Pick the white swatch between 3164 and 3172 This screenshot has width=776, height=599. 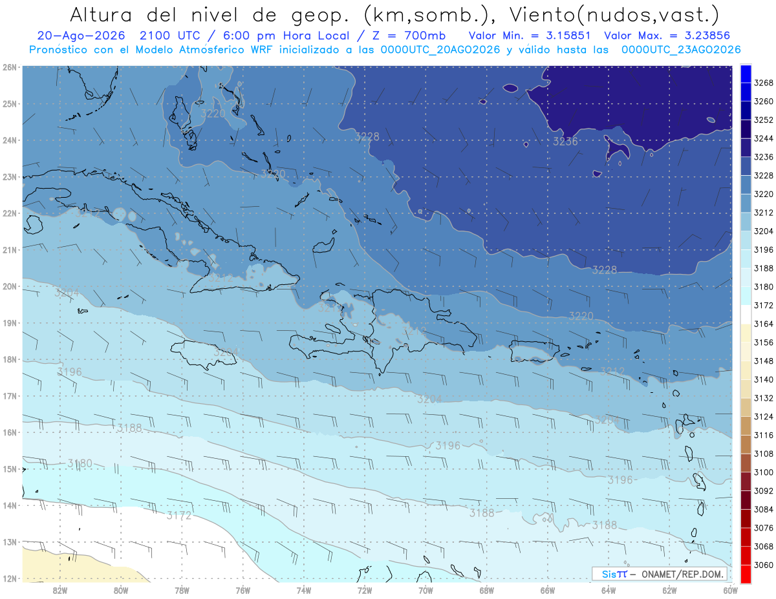click(746, 315)
